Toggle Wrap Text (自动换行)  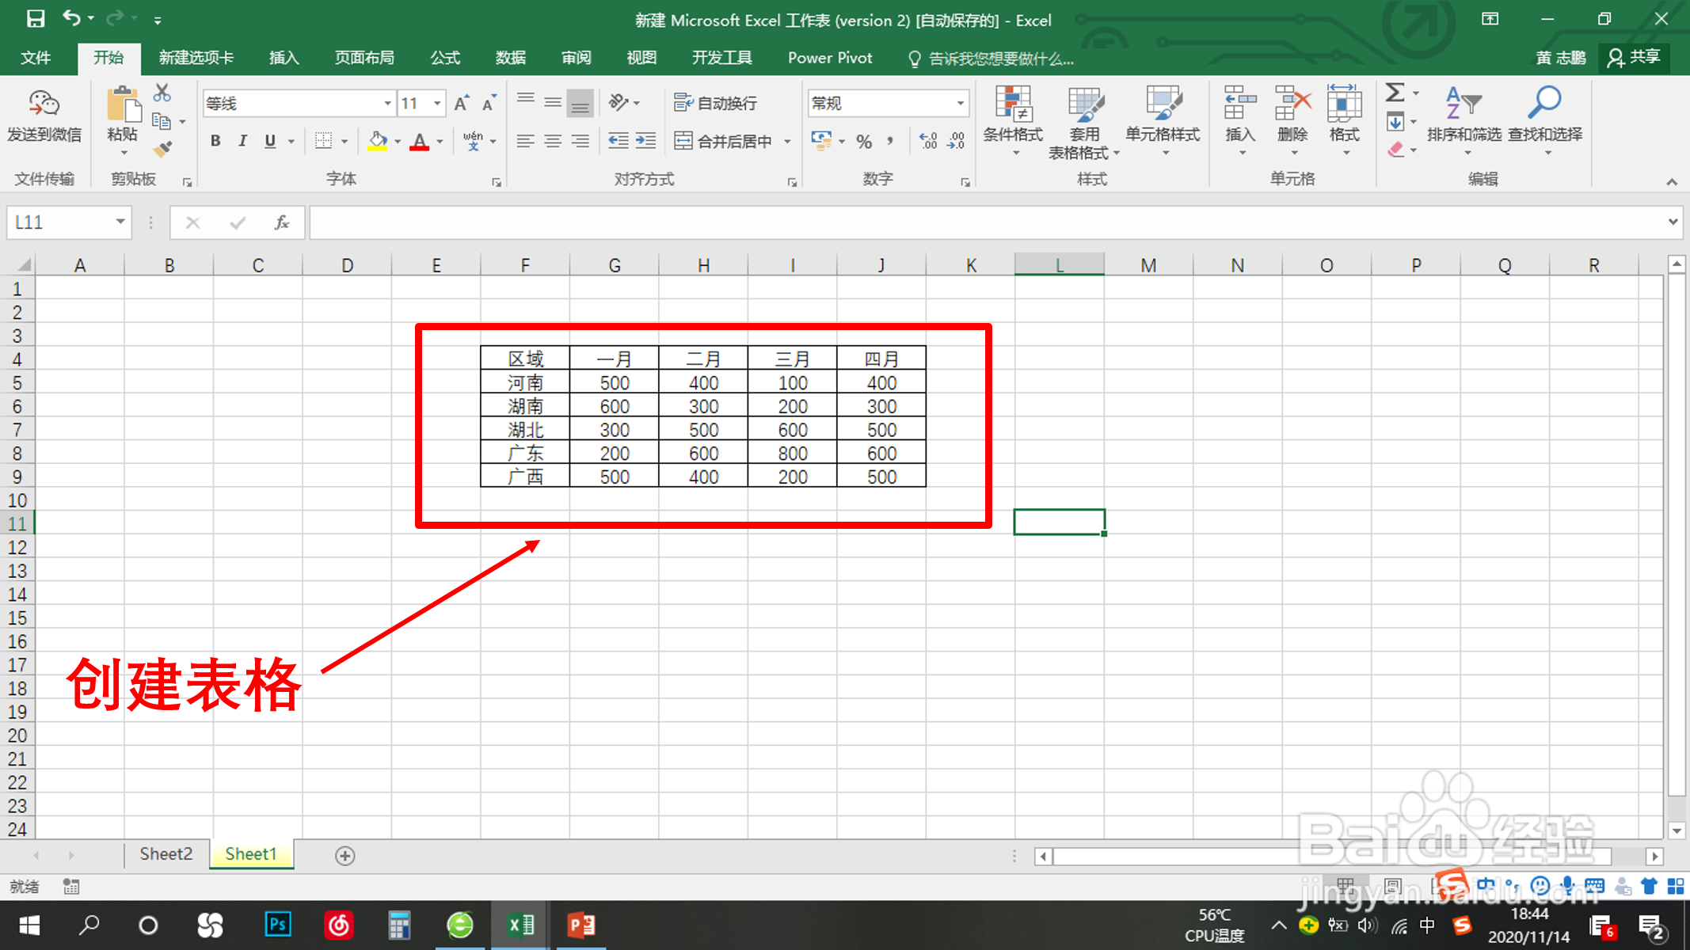pos(716,103)
